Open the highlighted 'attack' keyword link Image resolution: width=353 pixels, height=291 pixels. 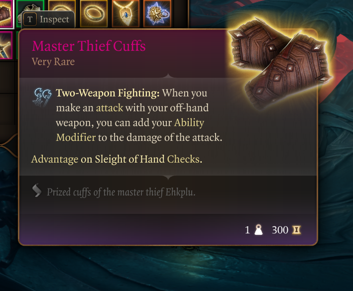(110, 108)
